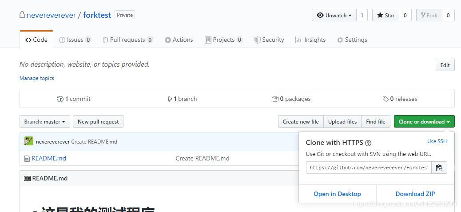Click the README.md file icon
The height and width of the screenshot is (212, 461).
click(x=27, y=159)
